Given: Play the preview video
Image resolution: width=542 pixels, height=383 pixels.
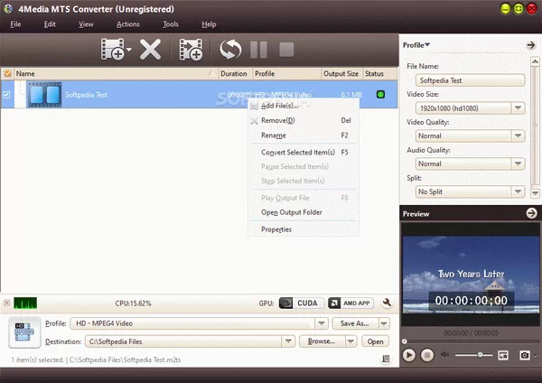Looking at the screenshot, I should click(x=409, y=355).
